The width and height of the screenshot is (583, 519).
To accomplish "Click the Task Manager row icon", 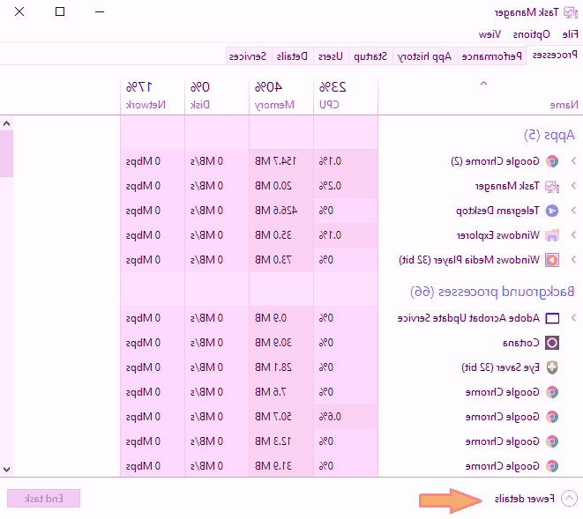I will pos(552,186).
